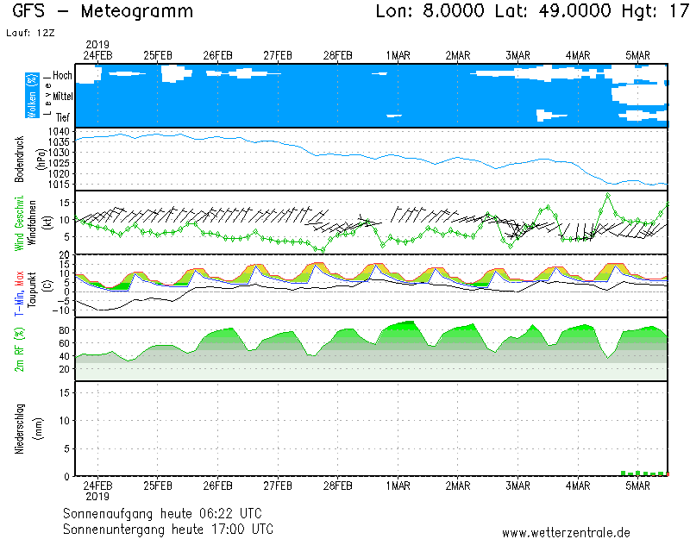Select the 28FEB date on top axis

pyautogui.click(x=337, y=54)
